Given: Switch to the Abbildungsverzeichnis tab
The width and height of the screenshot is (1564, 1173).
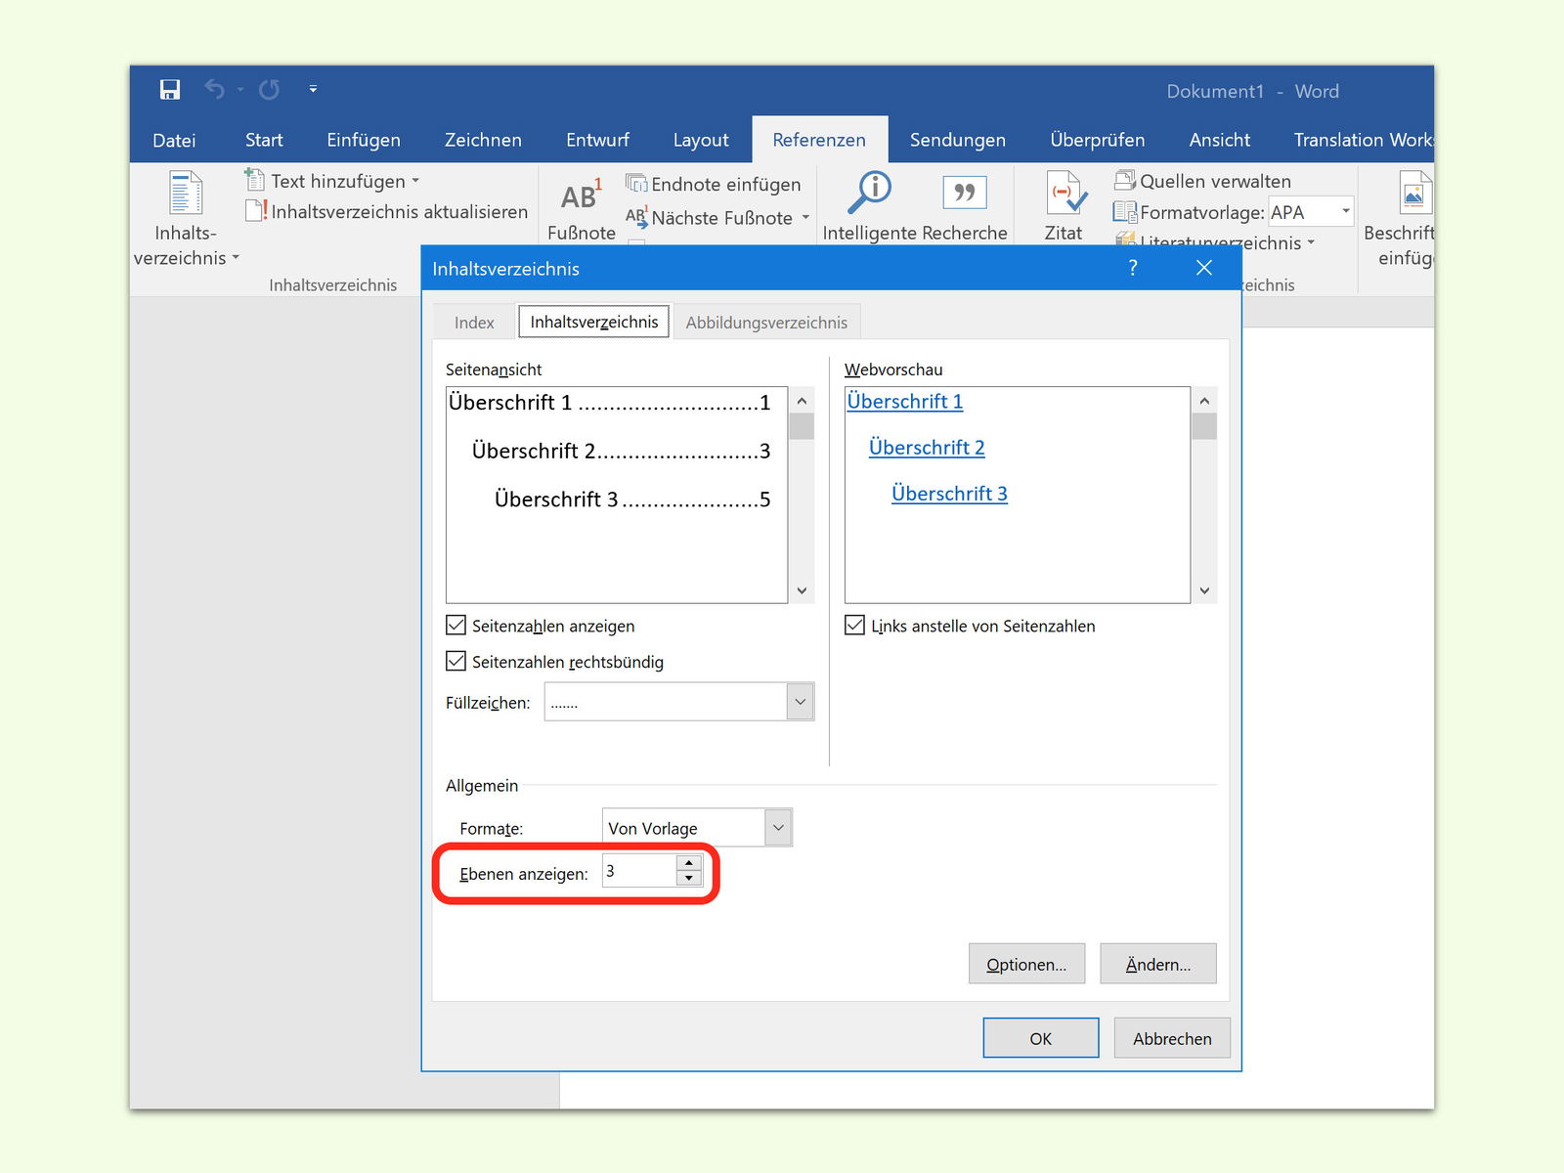Looking at the screenshot, I should point(766,323).
